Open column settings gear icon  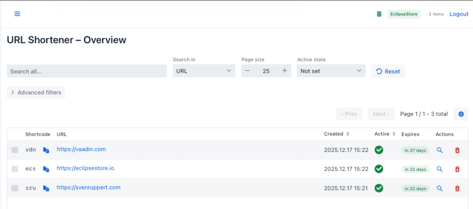[461, 114]
